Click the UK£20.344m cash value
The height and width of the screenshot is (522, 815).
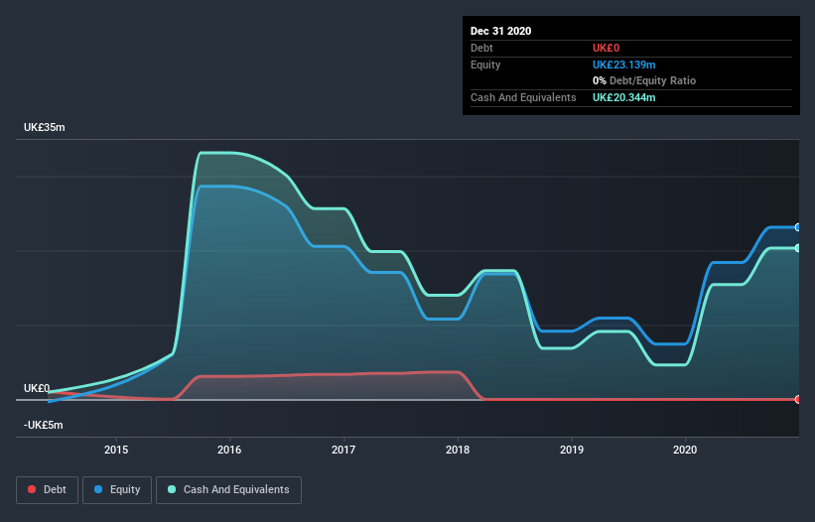(623, 97)
